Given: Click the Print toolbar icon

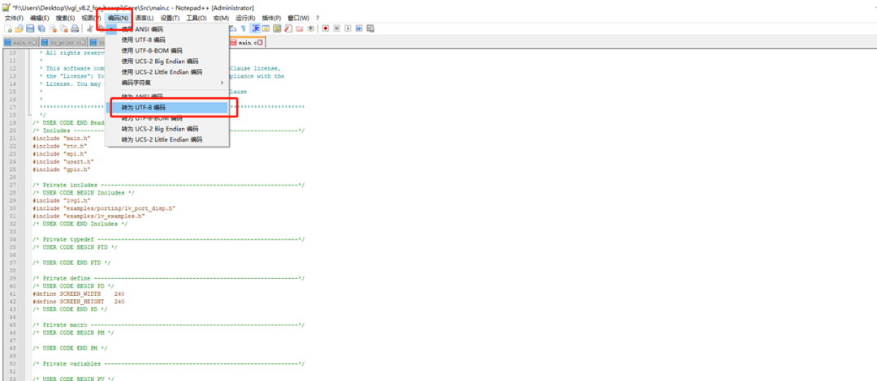Looking at the screenshot, I should 75,28.
